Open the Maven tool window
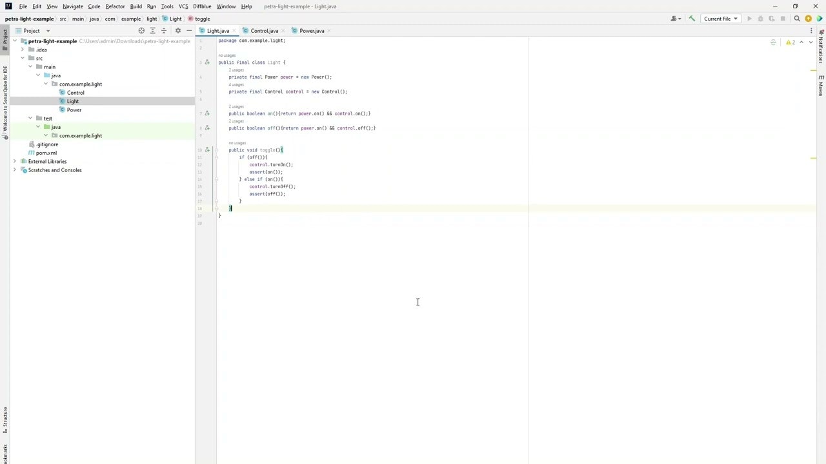Viewport: 826px width, 464px height. (821, 86)
